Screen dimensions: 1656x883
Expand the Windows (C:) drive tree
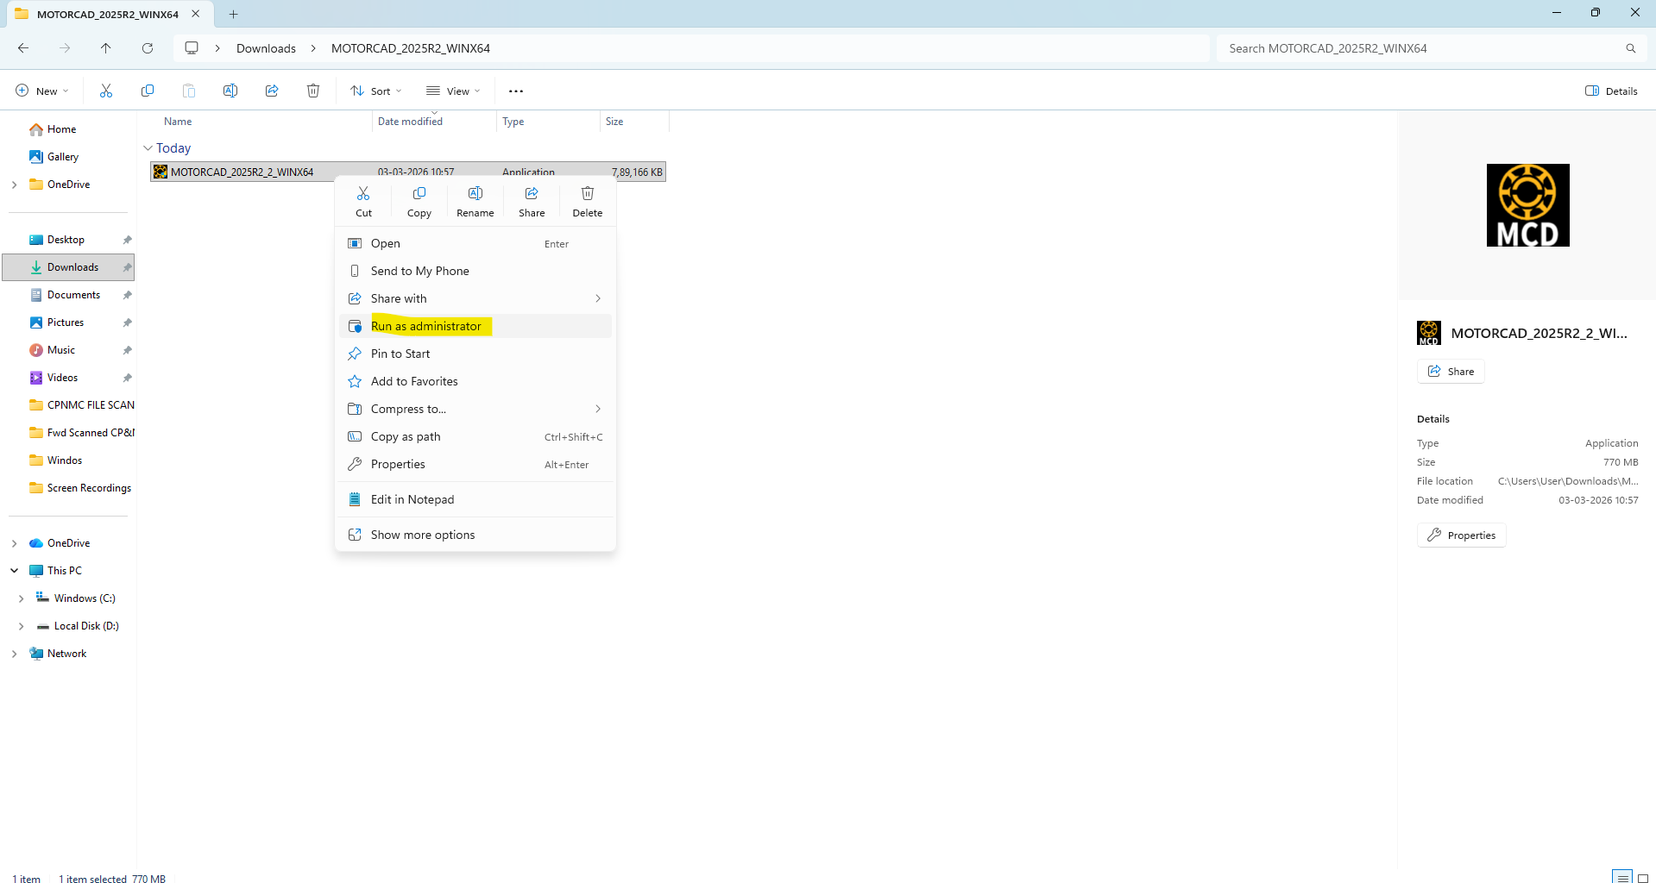click(x=22, y=598)
